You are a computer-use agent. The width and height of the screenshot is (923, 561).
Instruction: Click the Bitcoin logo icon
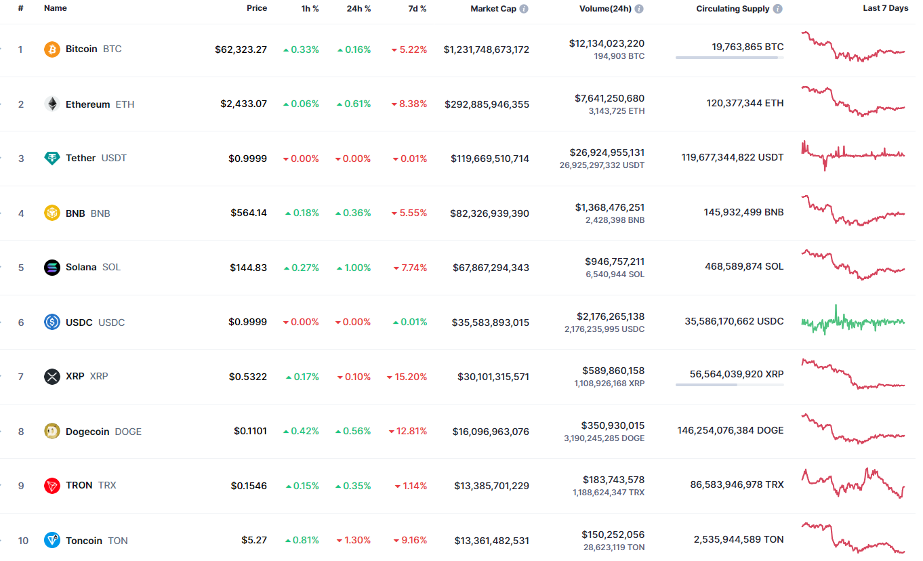pos(52,49)
